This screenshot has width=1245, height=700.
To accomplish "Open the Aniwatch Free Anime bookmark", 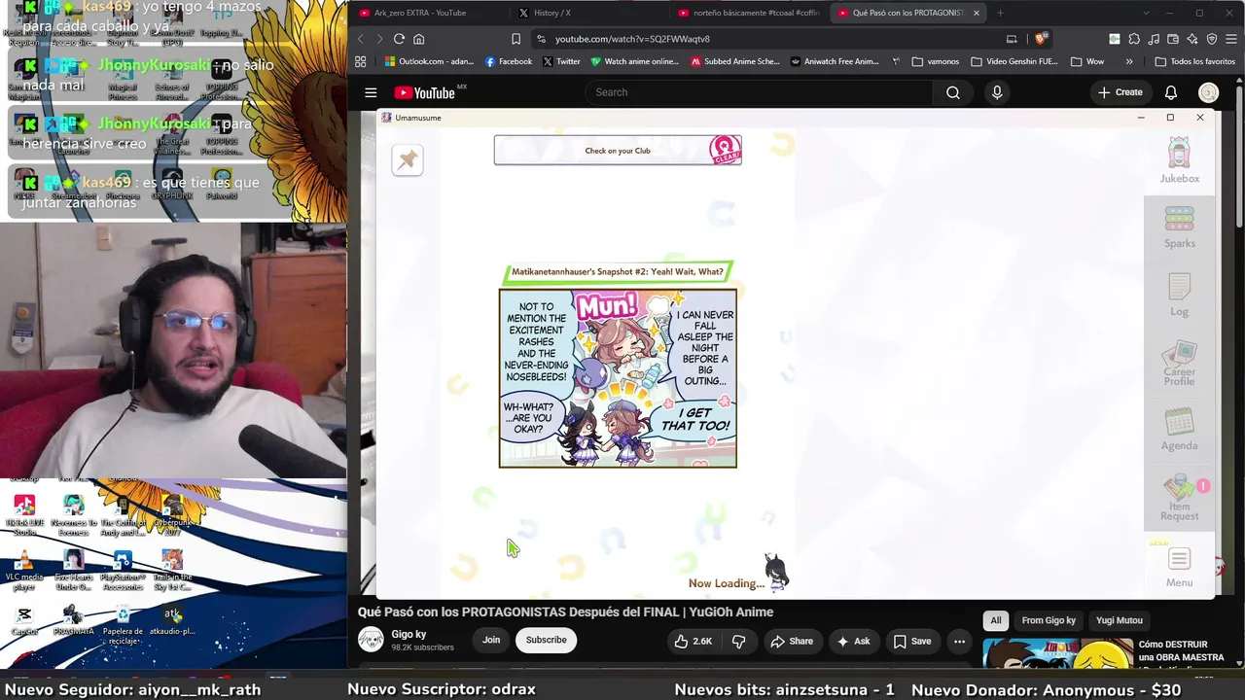I will [x=835, y=61].
